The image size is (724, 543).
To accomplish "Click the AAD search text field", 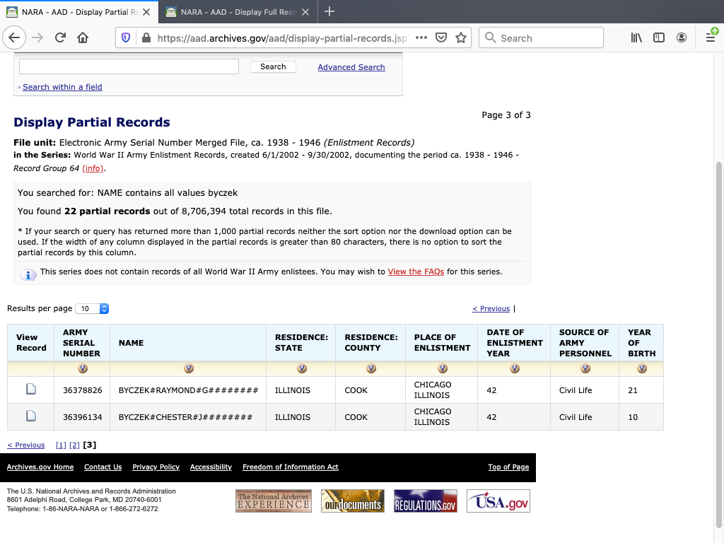I will pyautogui.click(x=129, y=66).
